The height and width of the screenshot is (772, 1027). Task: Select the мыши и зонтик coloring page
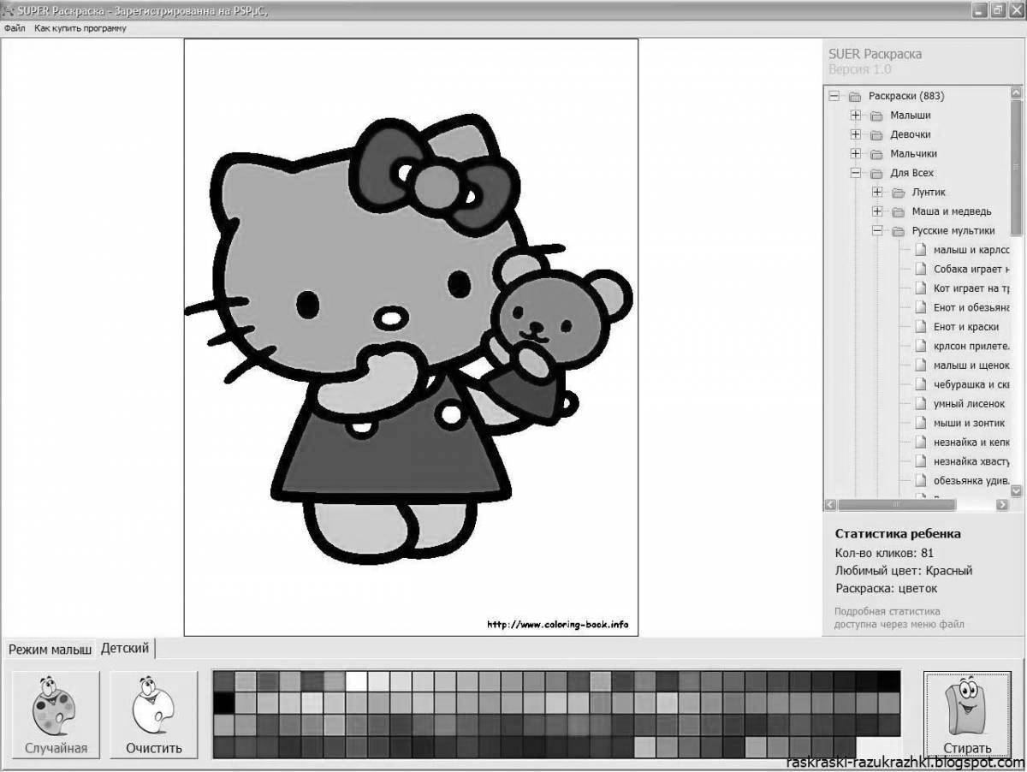[x=969, y=423]
